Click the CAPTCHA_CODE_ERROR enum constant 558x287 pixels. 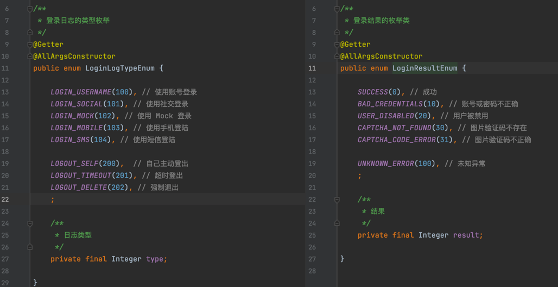click(396, 140)
